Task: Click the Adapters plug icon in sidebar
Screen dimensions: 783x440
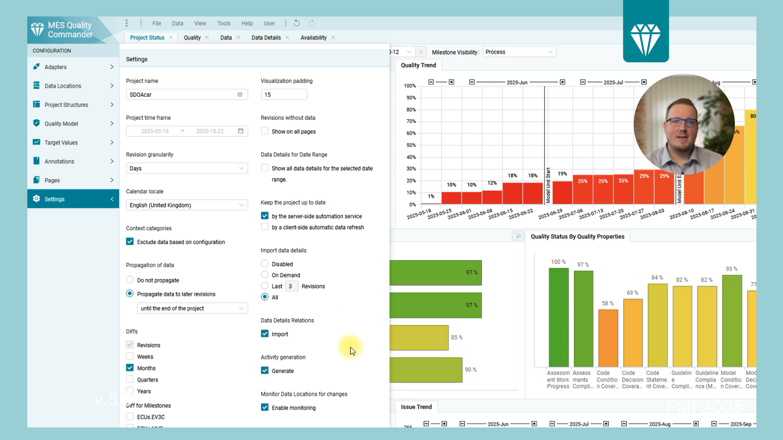Action: pos(36,66)
